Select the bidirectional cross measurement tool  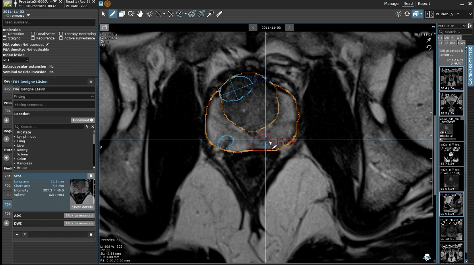click(x=171, y=14)
